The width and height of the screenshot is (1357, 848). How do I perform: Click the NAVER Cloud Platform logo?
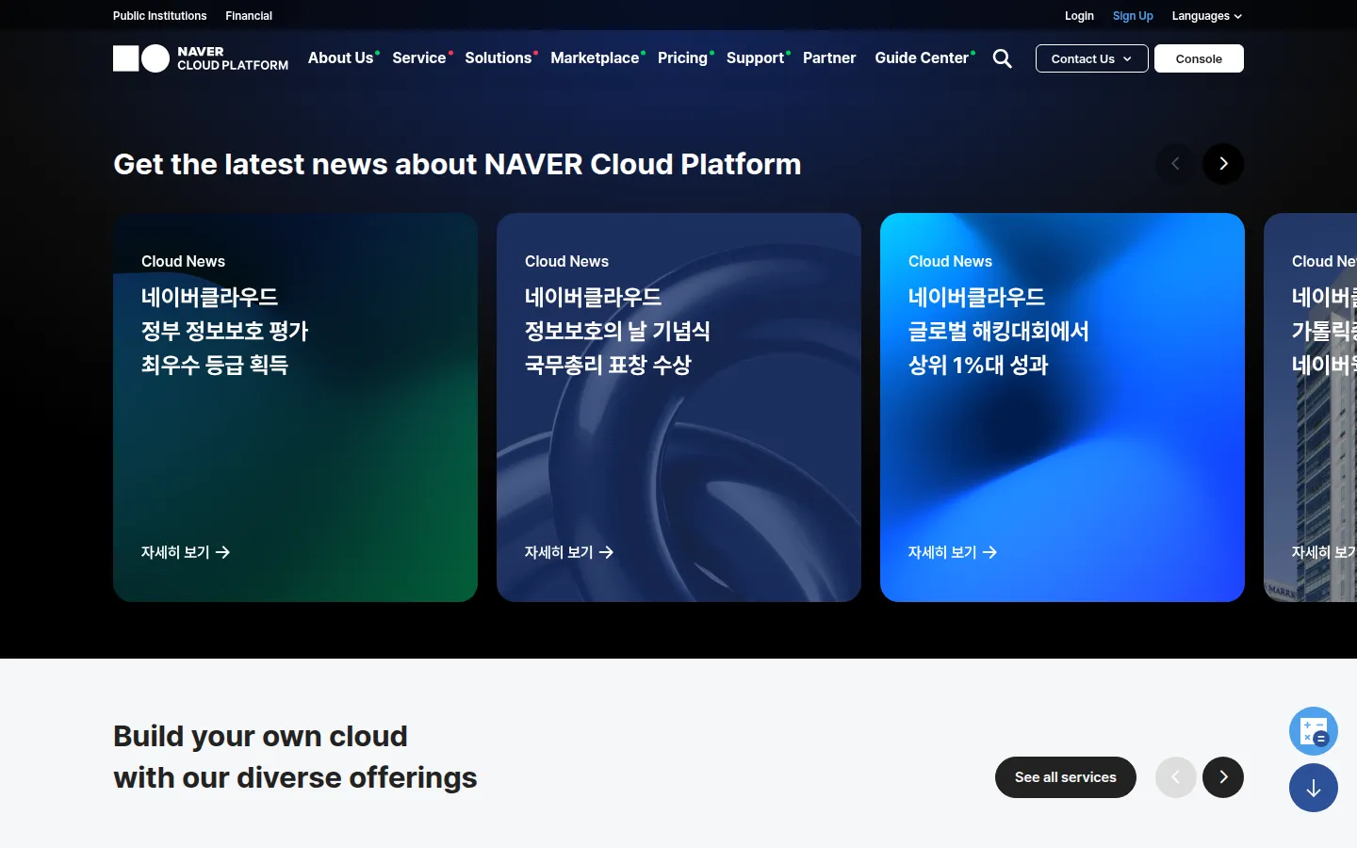201,58
